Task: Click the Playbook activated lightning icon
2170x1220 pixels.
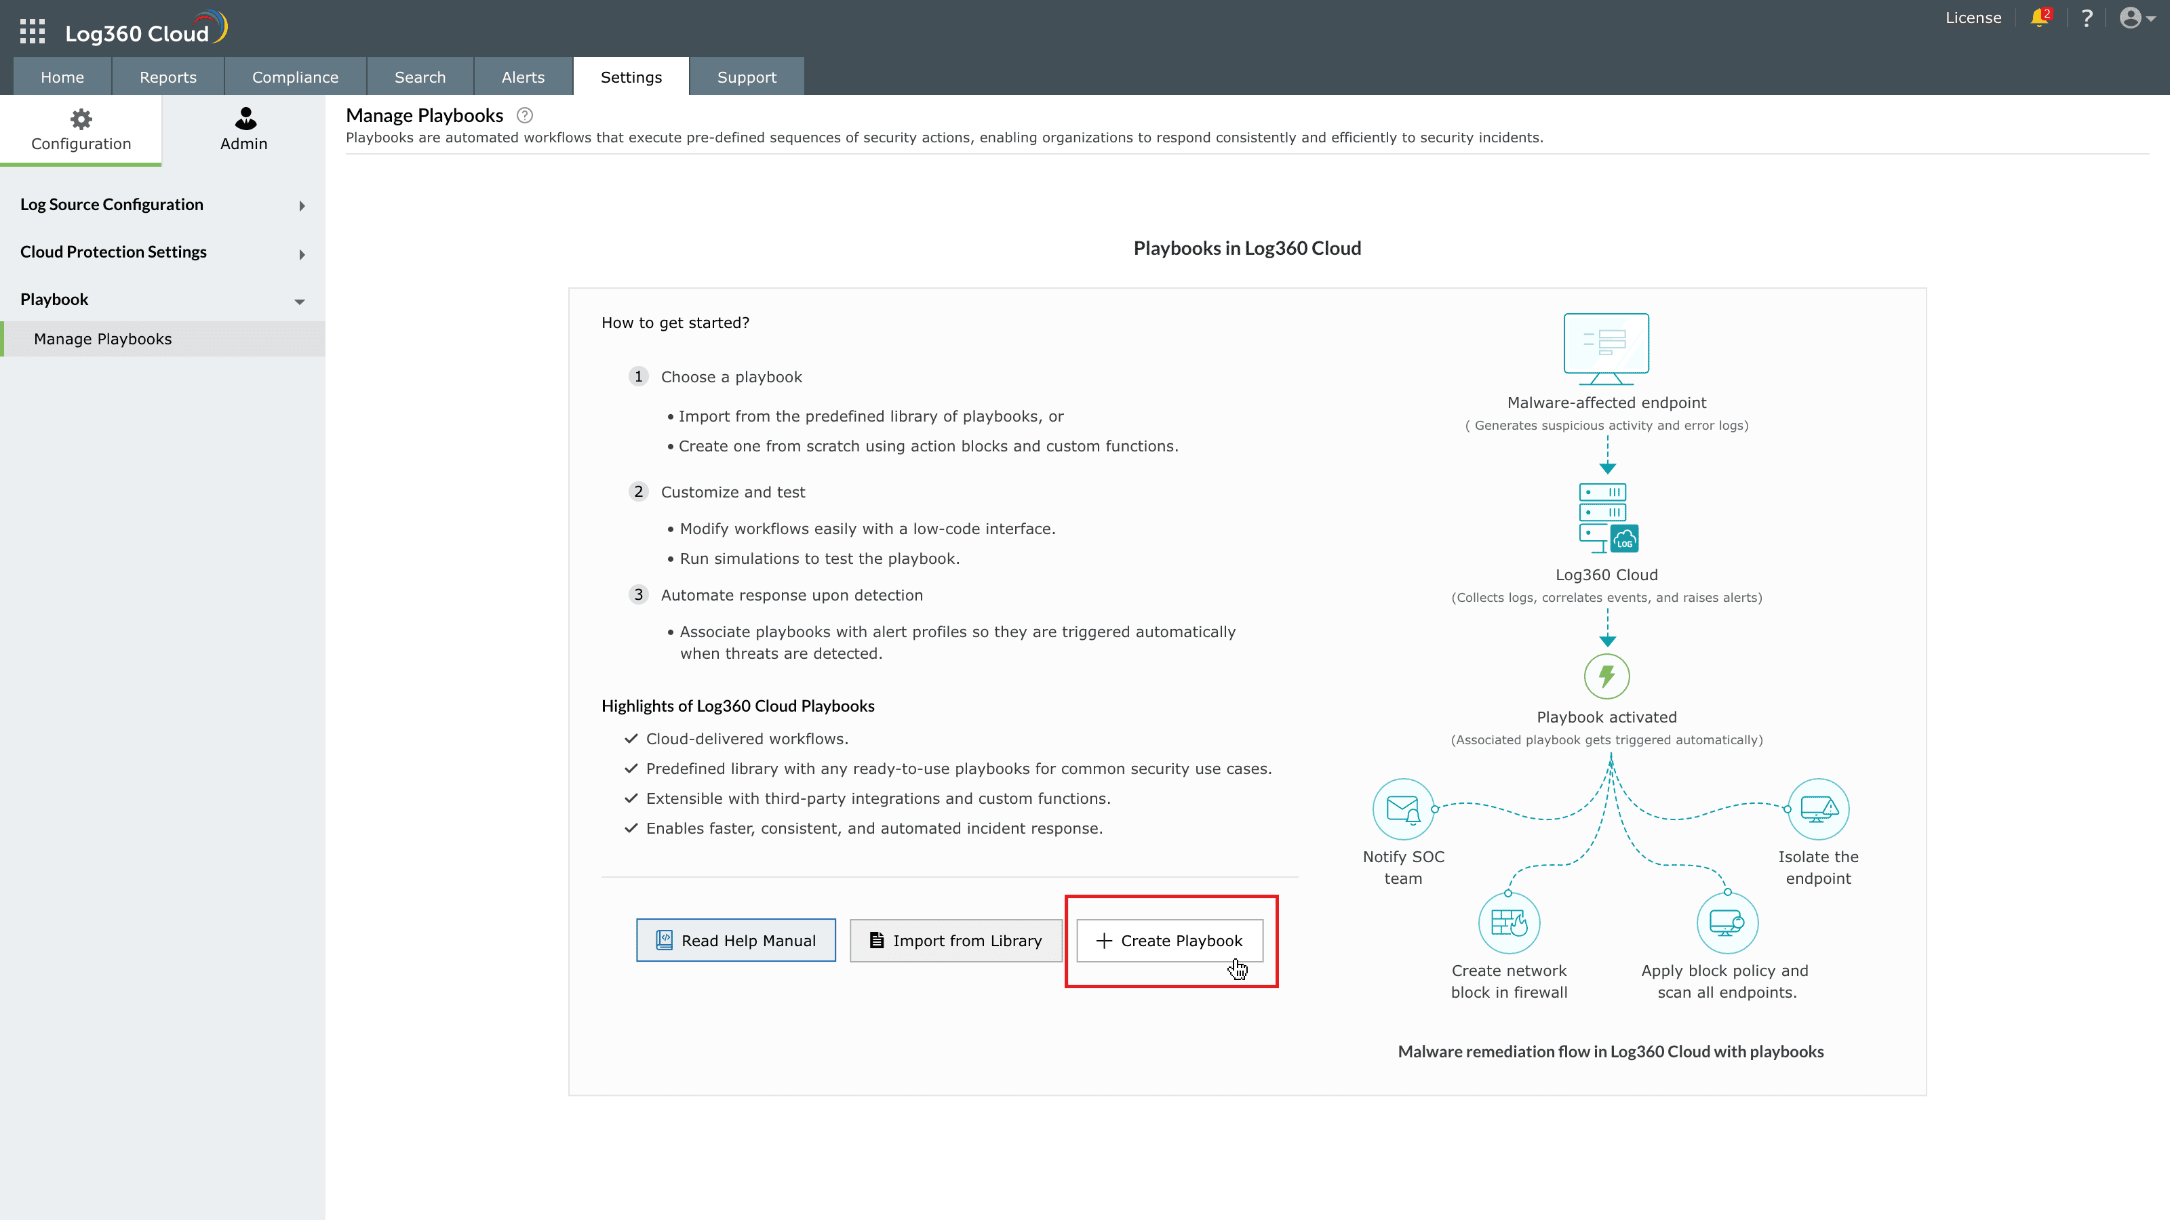Action: [1606, 676]
